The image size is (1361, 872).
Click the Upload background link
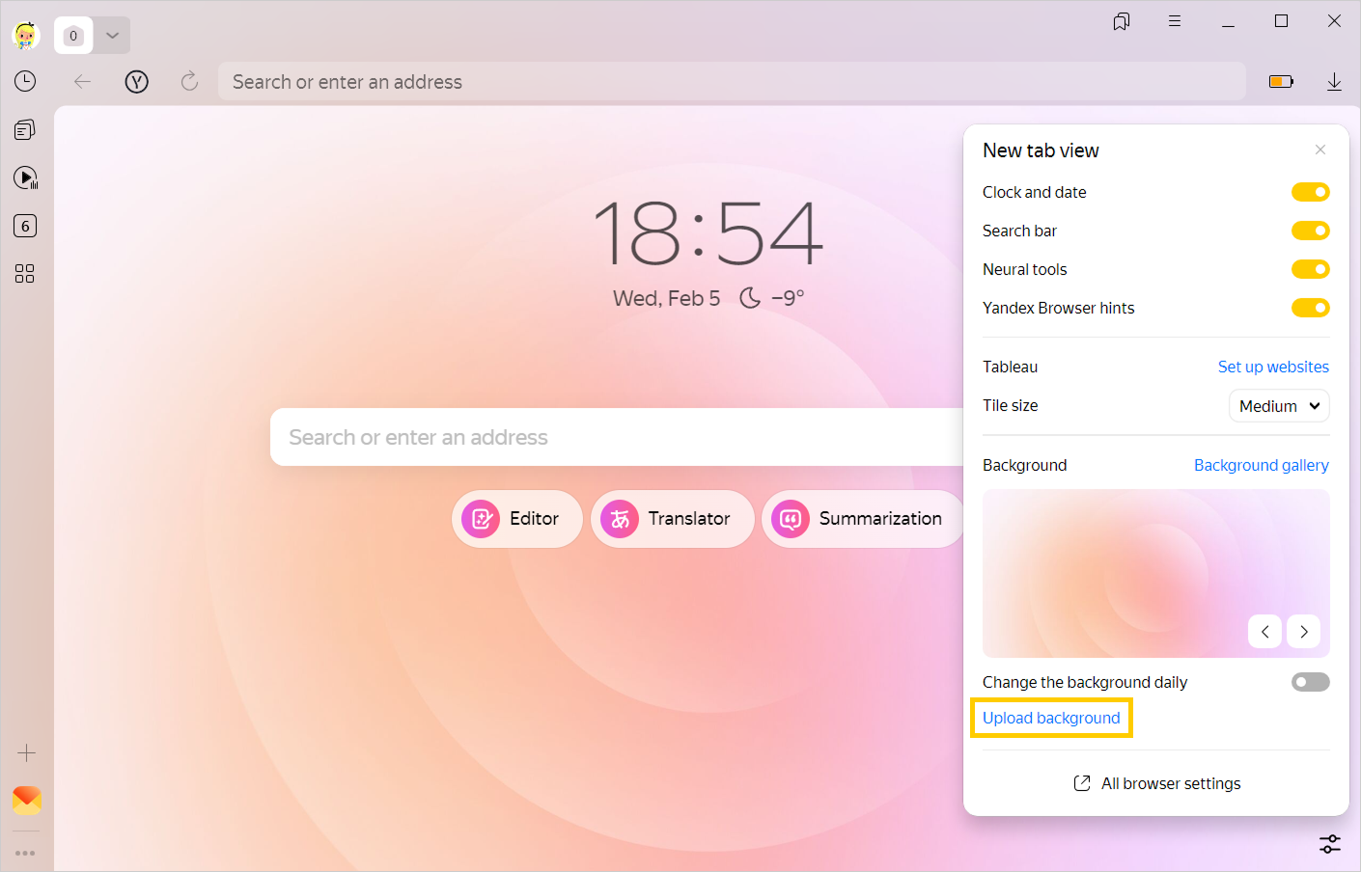coord(1051,719)
